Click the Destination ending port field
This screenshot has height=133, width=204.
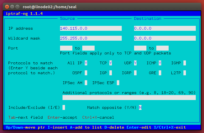point(162,48)
